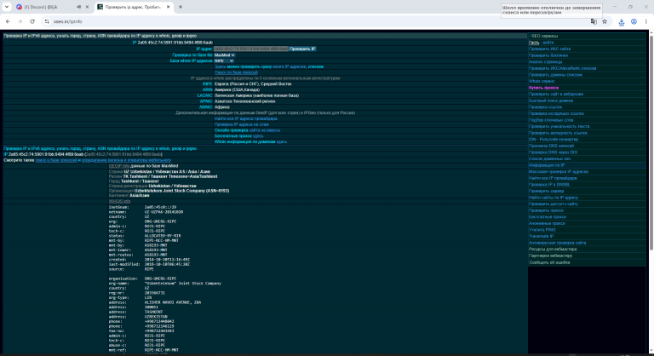654x356 pixels.
Task: Open the MaxMind database dropdown
Action: (x=225, y=55)
